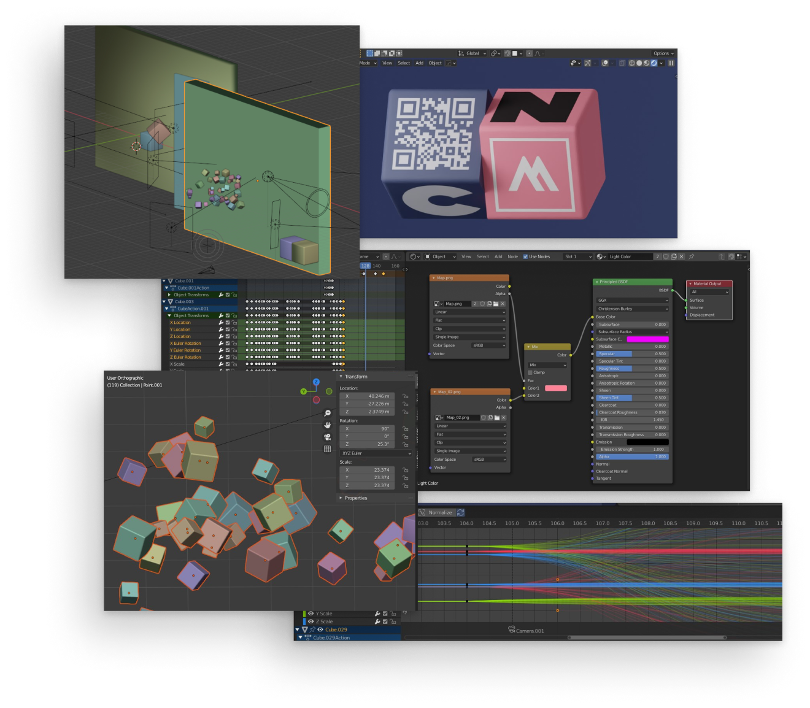
Task: Open image folder icon in Map.png node
Action: (x=496, y=304)
